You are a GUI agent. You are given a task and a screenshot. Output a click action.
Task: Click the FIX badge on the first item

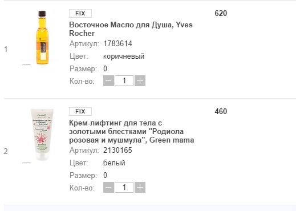point(80,13)
